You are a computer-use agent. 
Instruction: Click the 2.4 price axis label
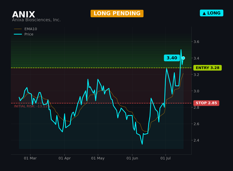coord(196,140)
